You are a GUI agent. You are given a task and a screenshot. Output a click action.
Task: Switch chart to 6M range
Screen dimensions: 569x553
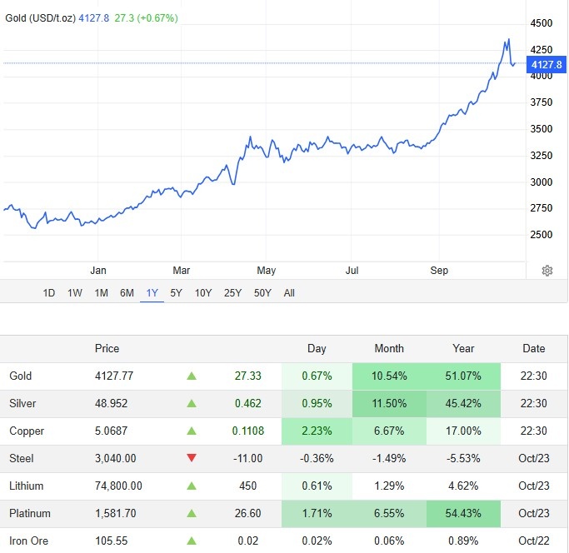(x=127, y=293)
